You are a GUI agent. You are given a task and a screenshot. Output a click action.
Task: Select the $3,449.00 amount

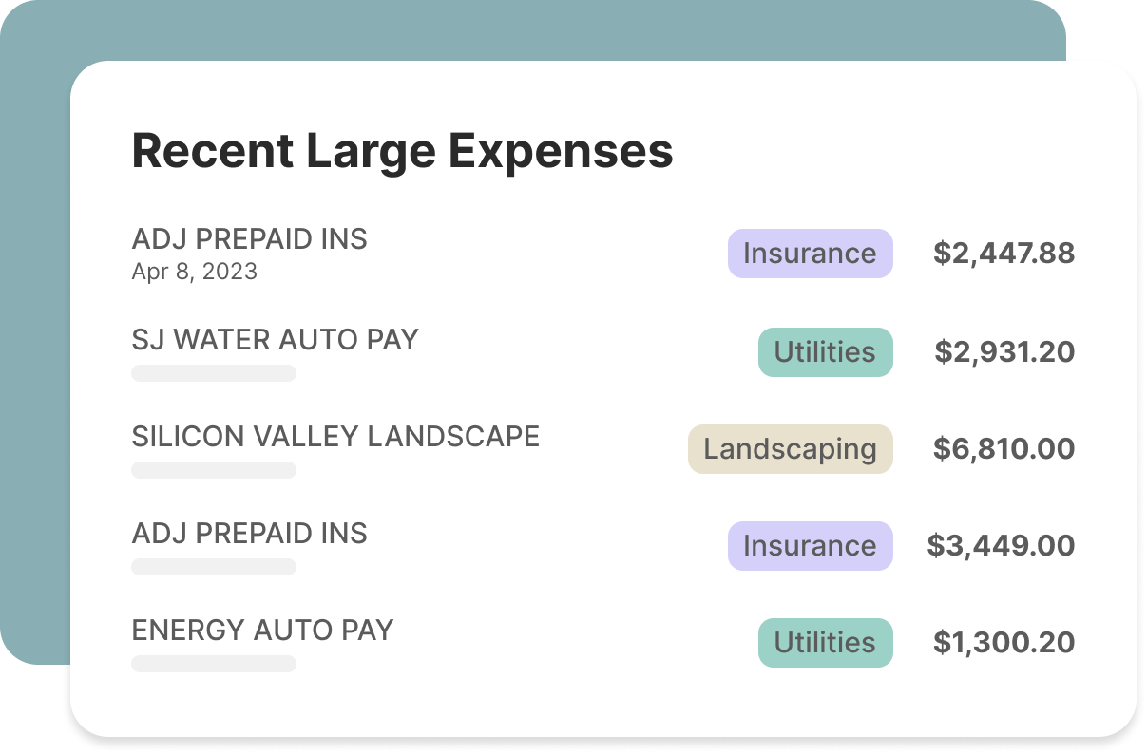(x=1001, y=546)
